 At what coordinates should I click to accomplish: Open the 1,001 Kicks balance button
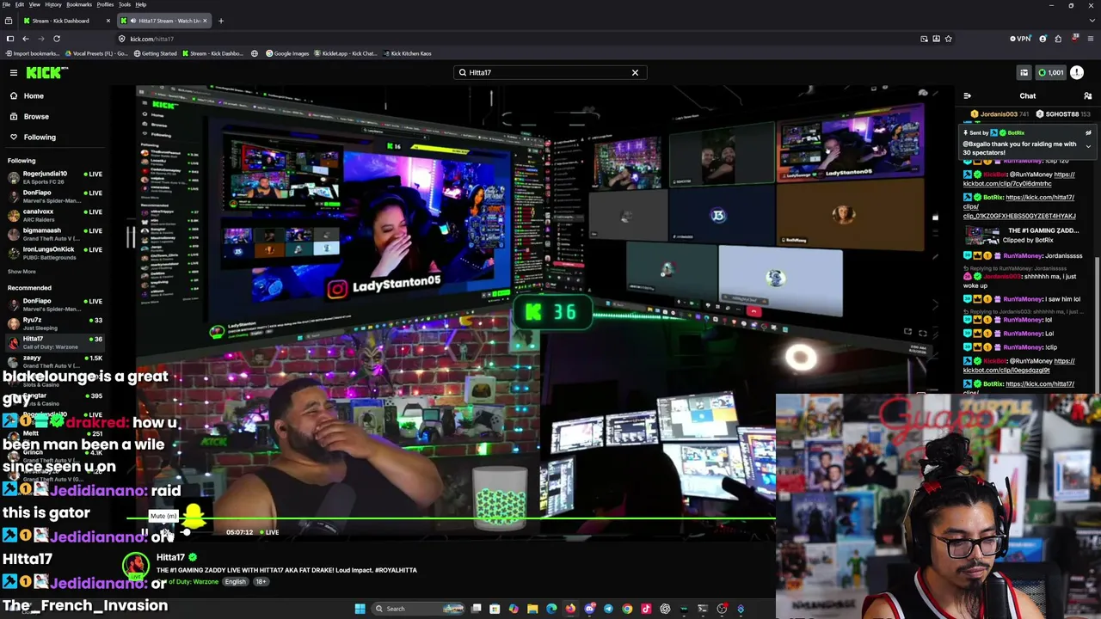(x=1051, y=72)
